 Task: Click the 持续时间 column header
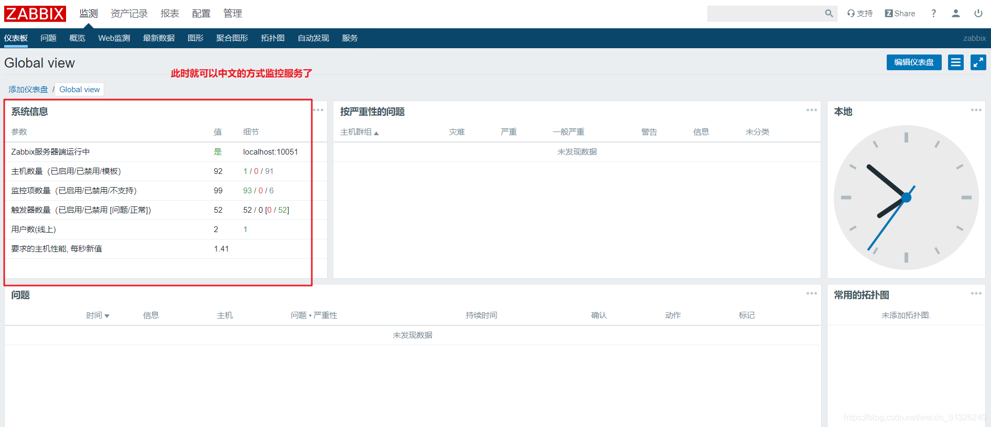481,315
